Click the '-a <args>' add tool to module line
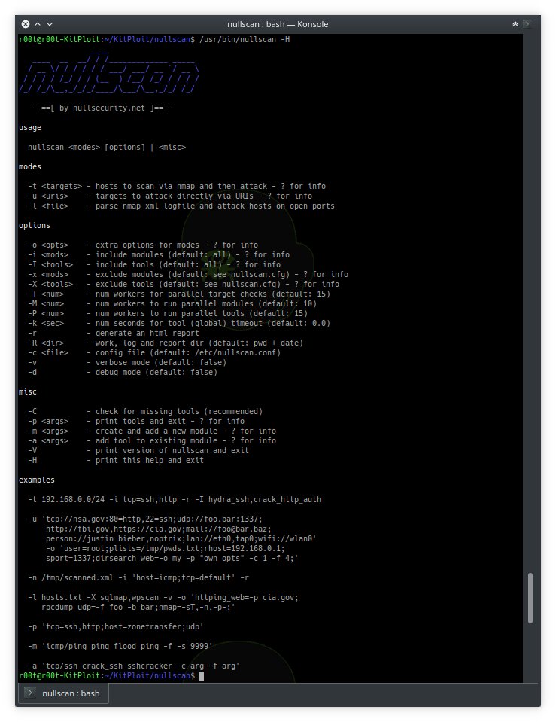The height and width of the screenshot is (722, 556). coord(152,440)
